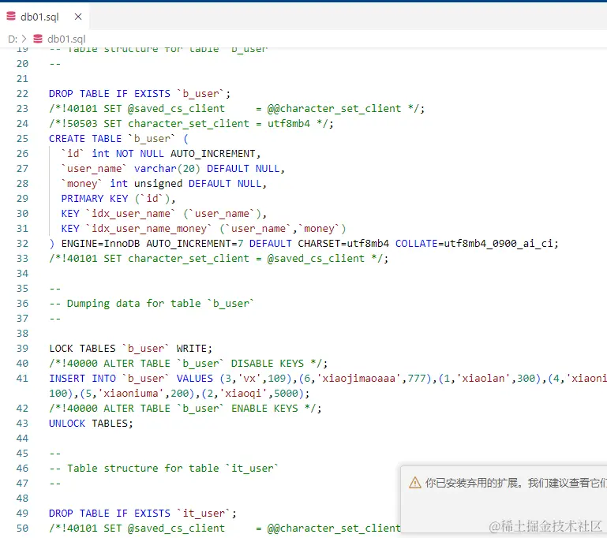Screen dimensions: 607x538
Task: Close the db01.sql tab
Action: coord(78,17)
